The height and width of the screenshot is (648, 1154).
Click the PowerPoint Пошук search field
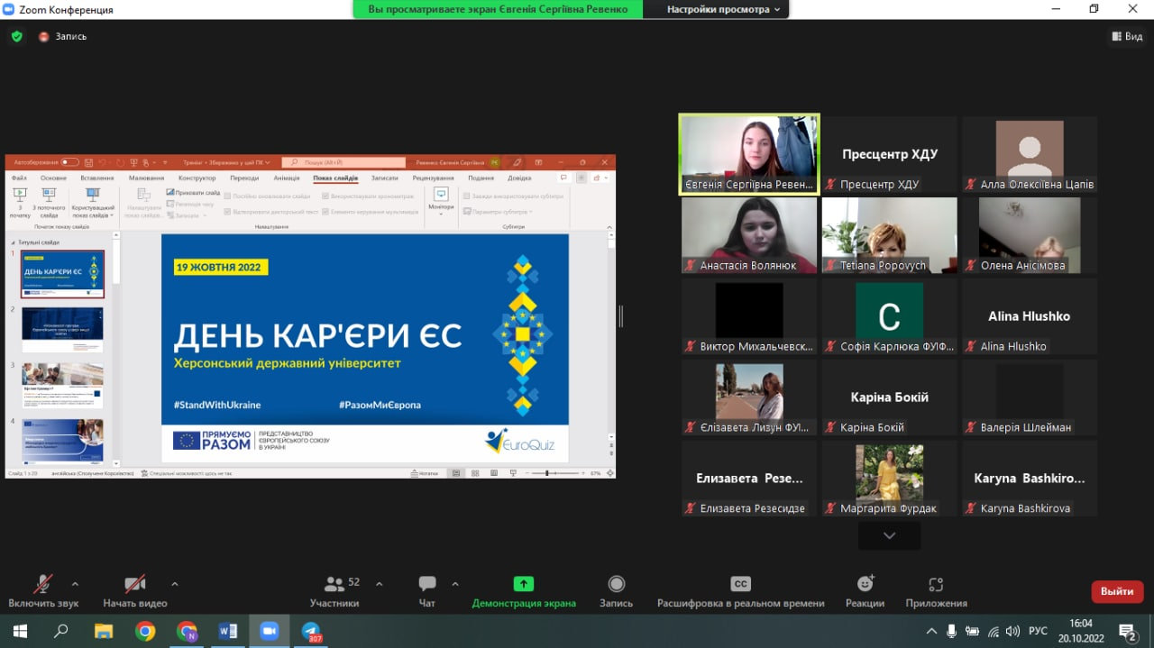[343, 162]
